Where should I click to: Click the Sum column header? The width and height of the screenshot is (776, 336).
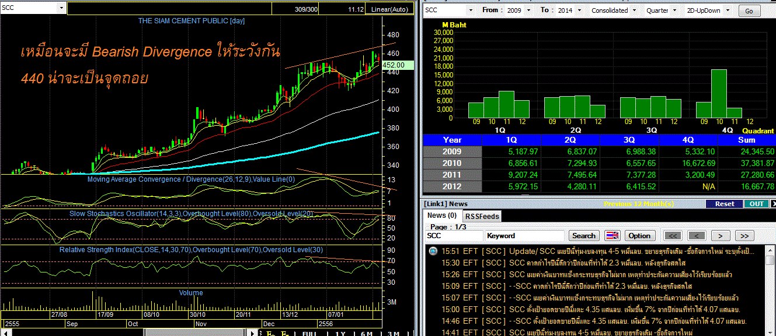[x=747, y=140]
